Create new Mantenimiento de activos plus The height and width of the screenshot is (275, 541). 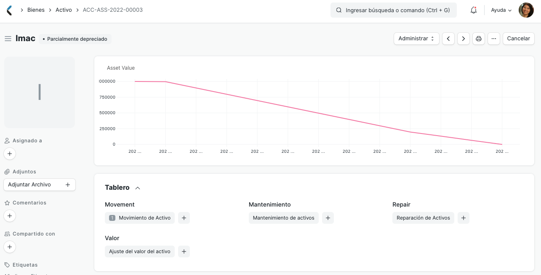click(x=328, y=218)
